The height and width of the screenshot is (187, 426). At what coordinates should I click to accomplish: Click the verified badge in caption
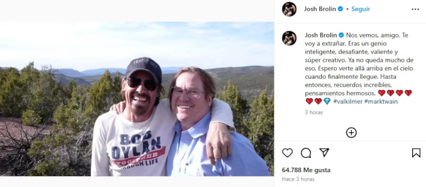(341, 35)
